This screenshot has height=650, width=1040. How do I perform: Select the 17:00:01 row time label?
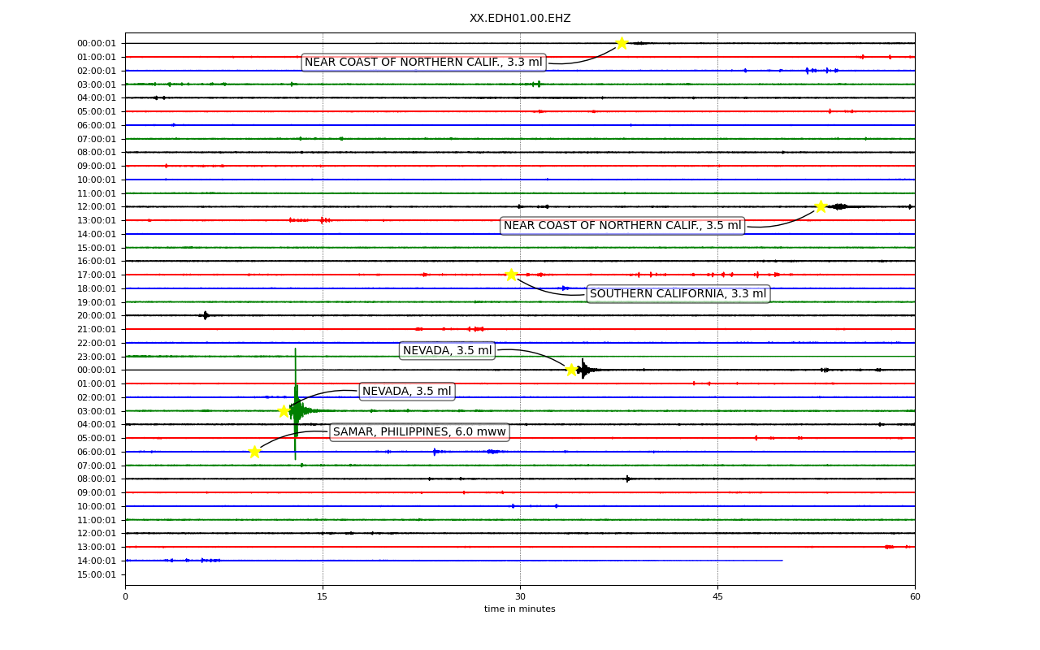(97, 275)
